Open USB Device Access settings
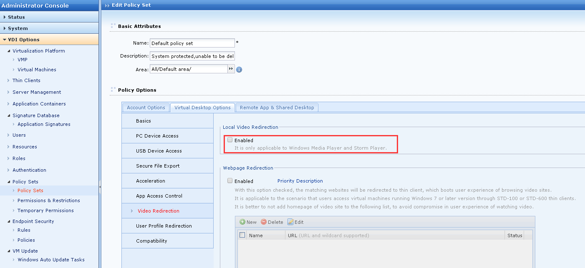The height and width of the screenshot is (268, 585). click(159, 151)
